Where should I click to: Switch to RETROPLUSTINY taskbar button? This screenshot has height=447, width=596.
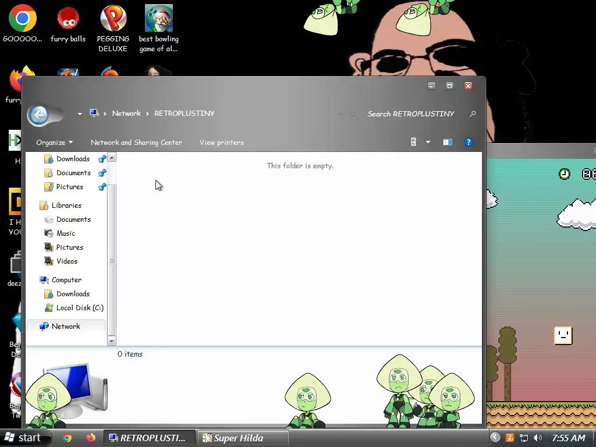pyautogui.click(x=150, y=438)
